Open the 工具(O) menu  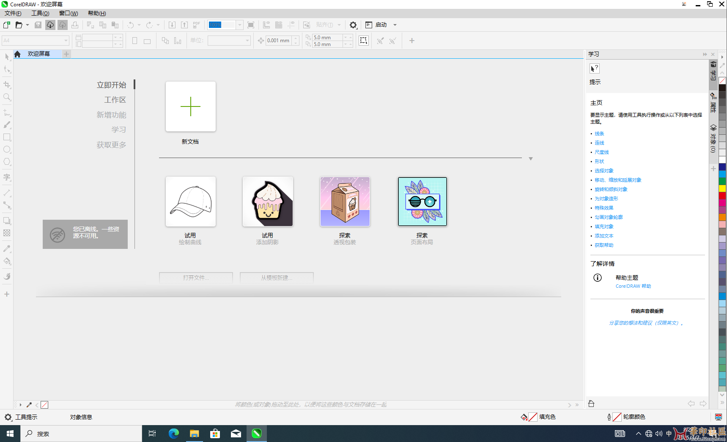tap(40, 14)
